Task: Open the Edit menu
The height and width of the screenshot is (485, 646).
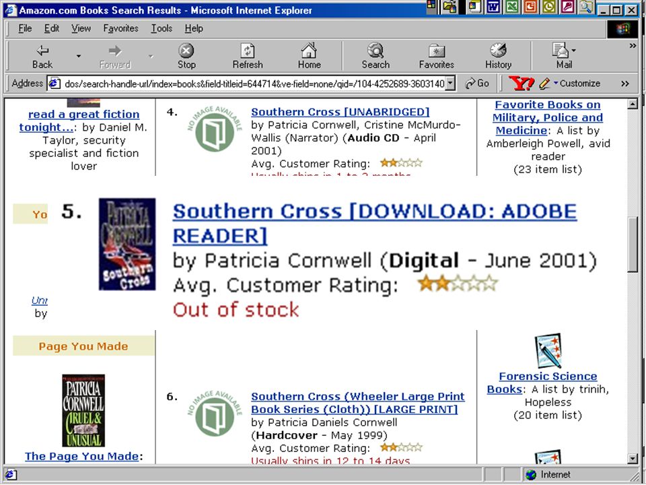Action: pyautogui.click(x=52, y=28)
